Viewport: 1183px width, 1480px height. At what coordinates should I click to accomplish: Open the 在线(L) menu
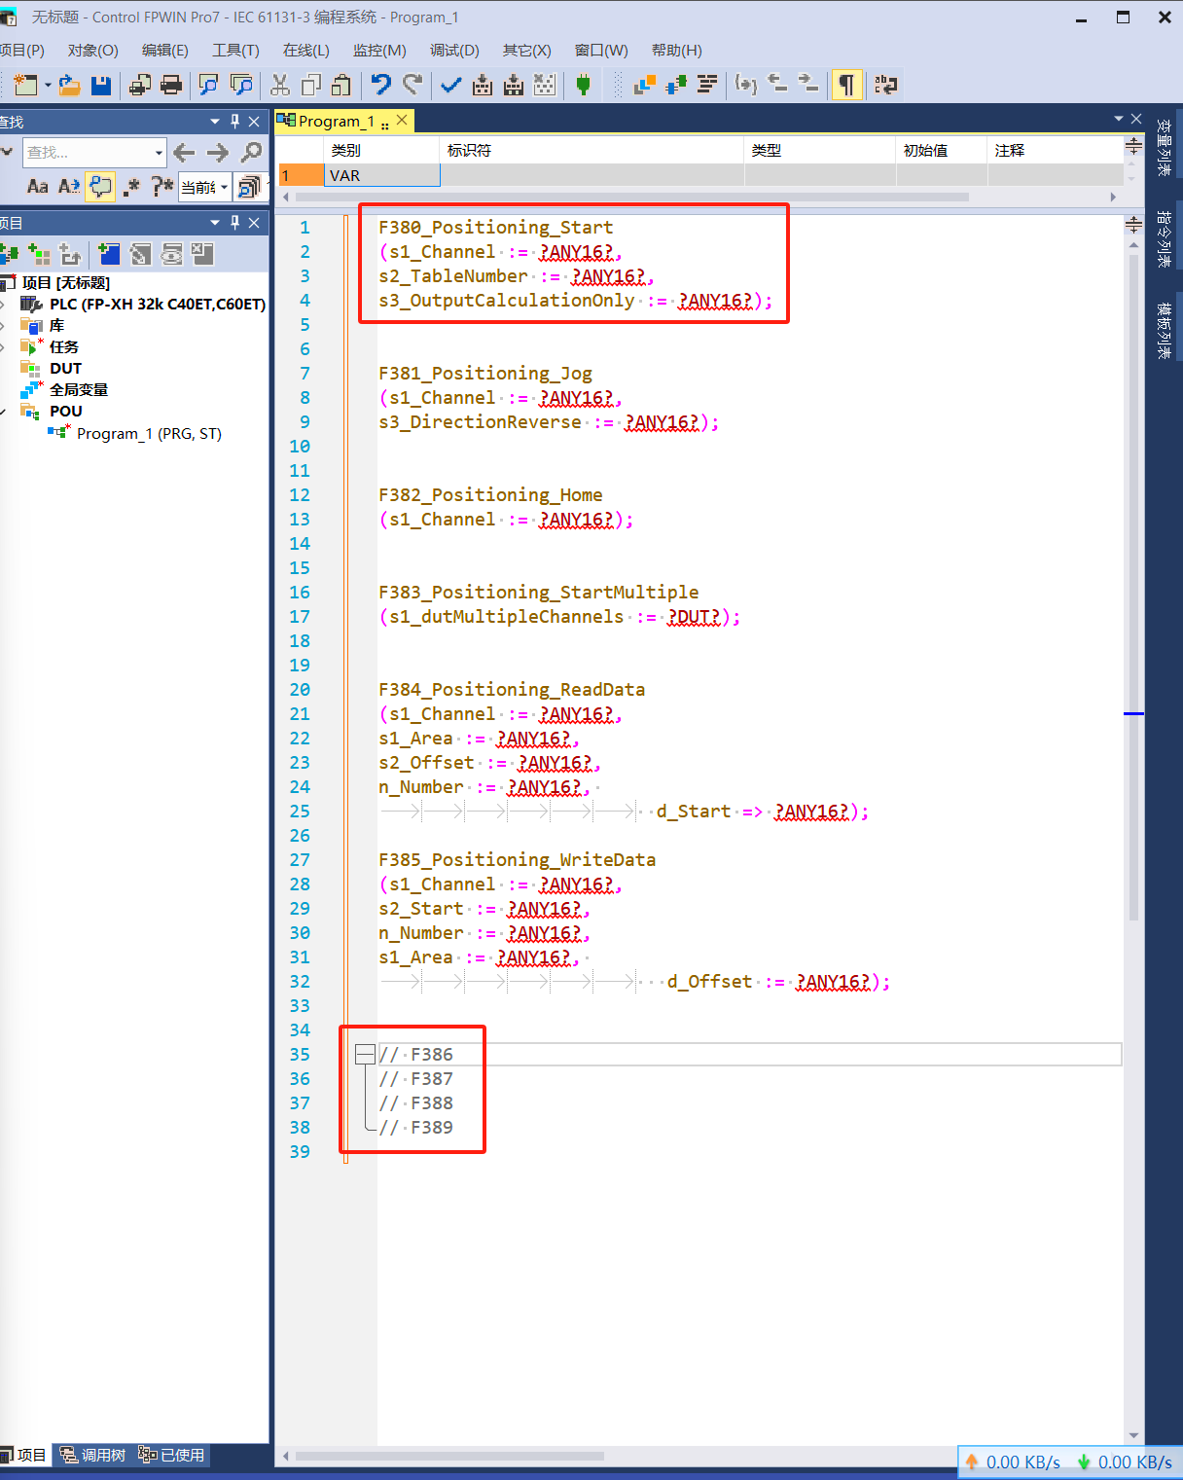(305, 51)
